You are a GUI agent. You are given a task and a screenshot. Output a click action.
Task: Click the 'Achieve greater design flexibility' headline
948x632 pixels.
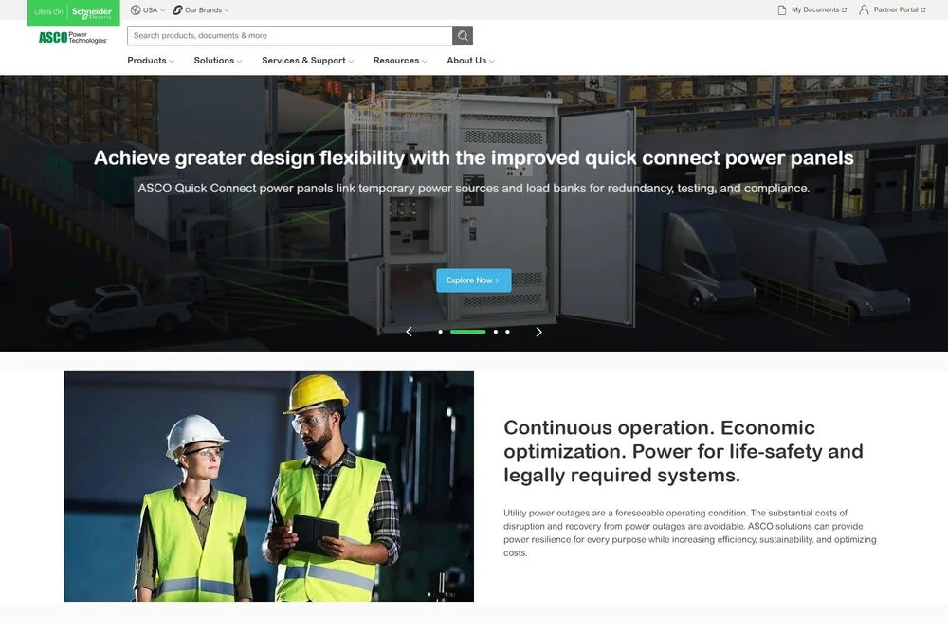(473, 157)
